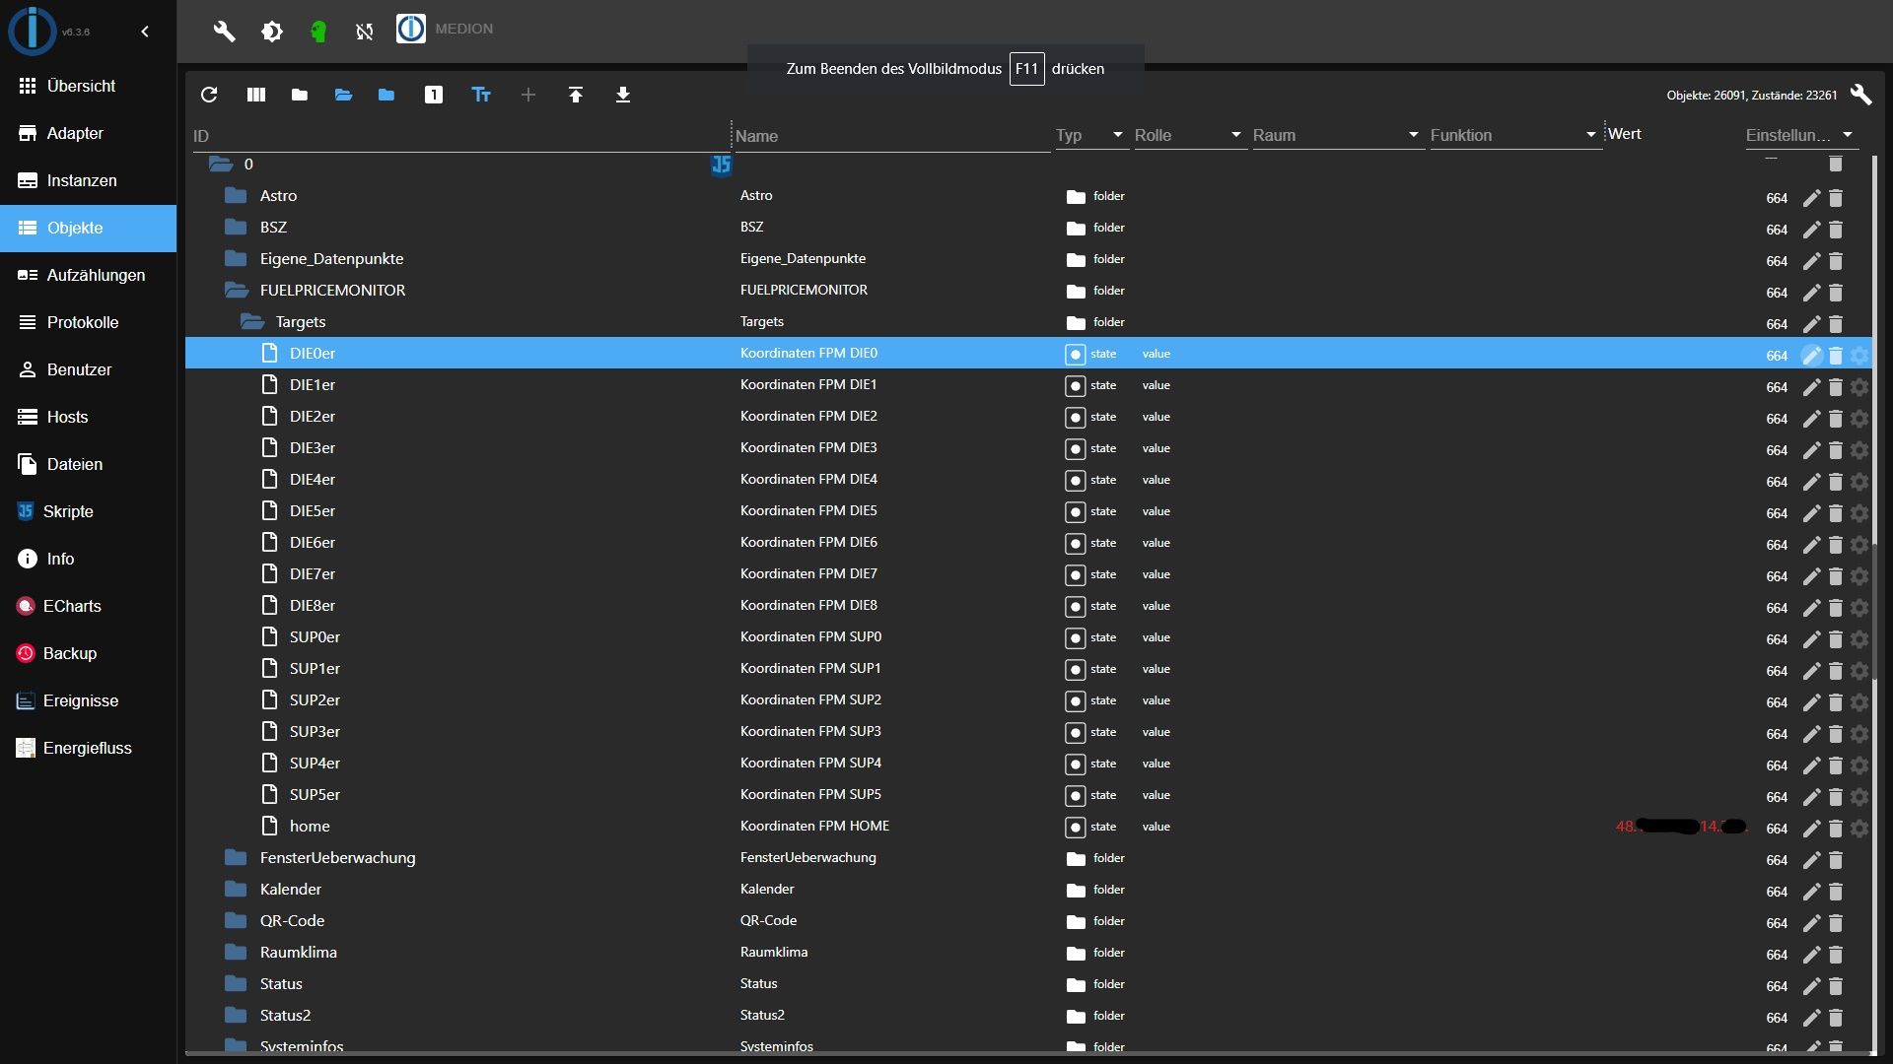Open the column configuration icon
Image resolution: width=1893 pixels, height=1064 pixels.
click(256, 95)
